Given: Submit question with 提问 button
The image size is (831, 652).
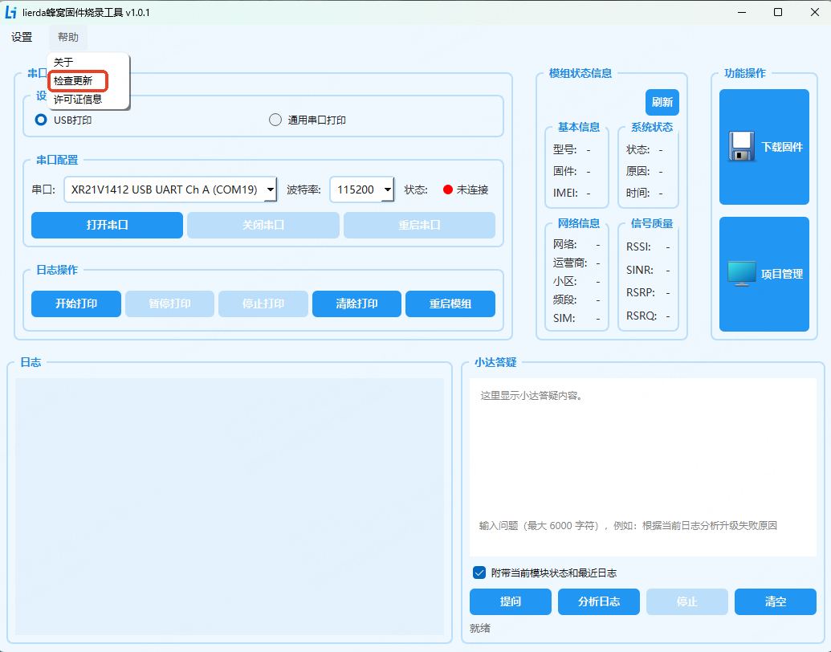Looking at the screenshot, I should (511, 601).
